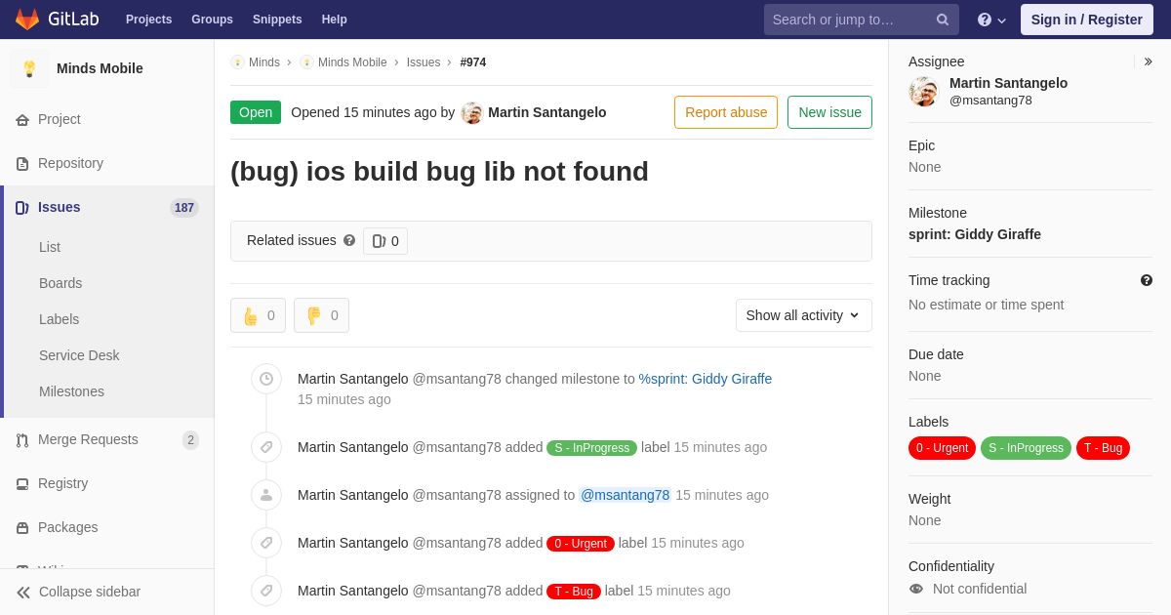The image size is (1171, 615).
Task: Click the red 0 - Urgent label in sidebar
Action: click(943, 448)
